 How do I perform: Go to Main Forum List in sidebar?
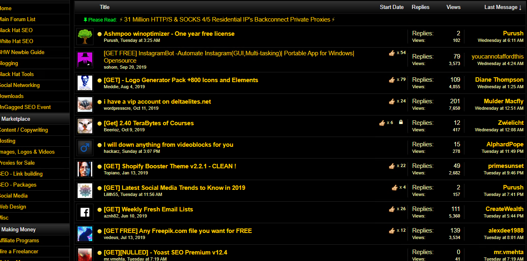[x=17, y=19]
